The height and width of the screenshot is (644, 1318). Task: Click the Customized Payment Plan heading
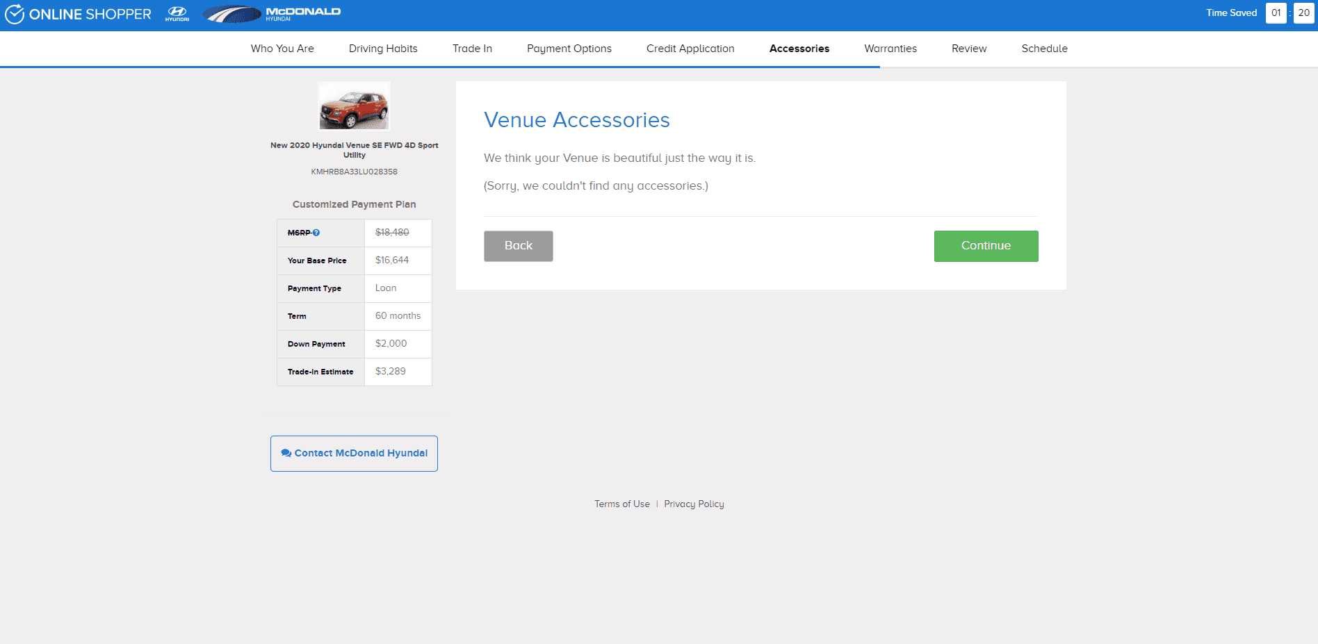pos(354,204)
